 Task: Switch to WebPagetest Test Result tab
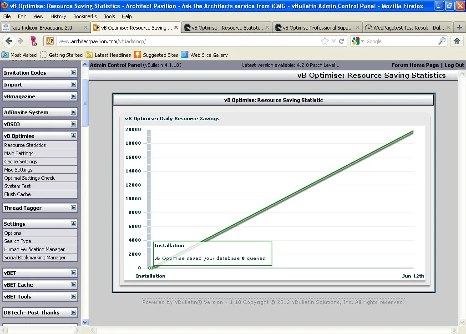[408, 28]
